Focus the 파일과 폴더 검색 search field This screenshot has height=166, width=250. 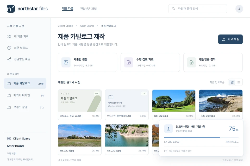point(198,9)
